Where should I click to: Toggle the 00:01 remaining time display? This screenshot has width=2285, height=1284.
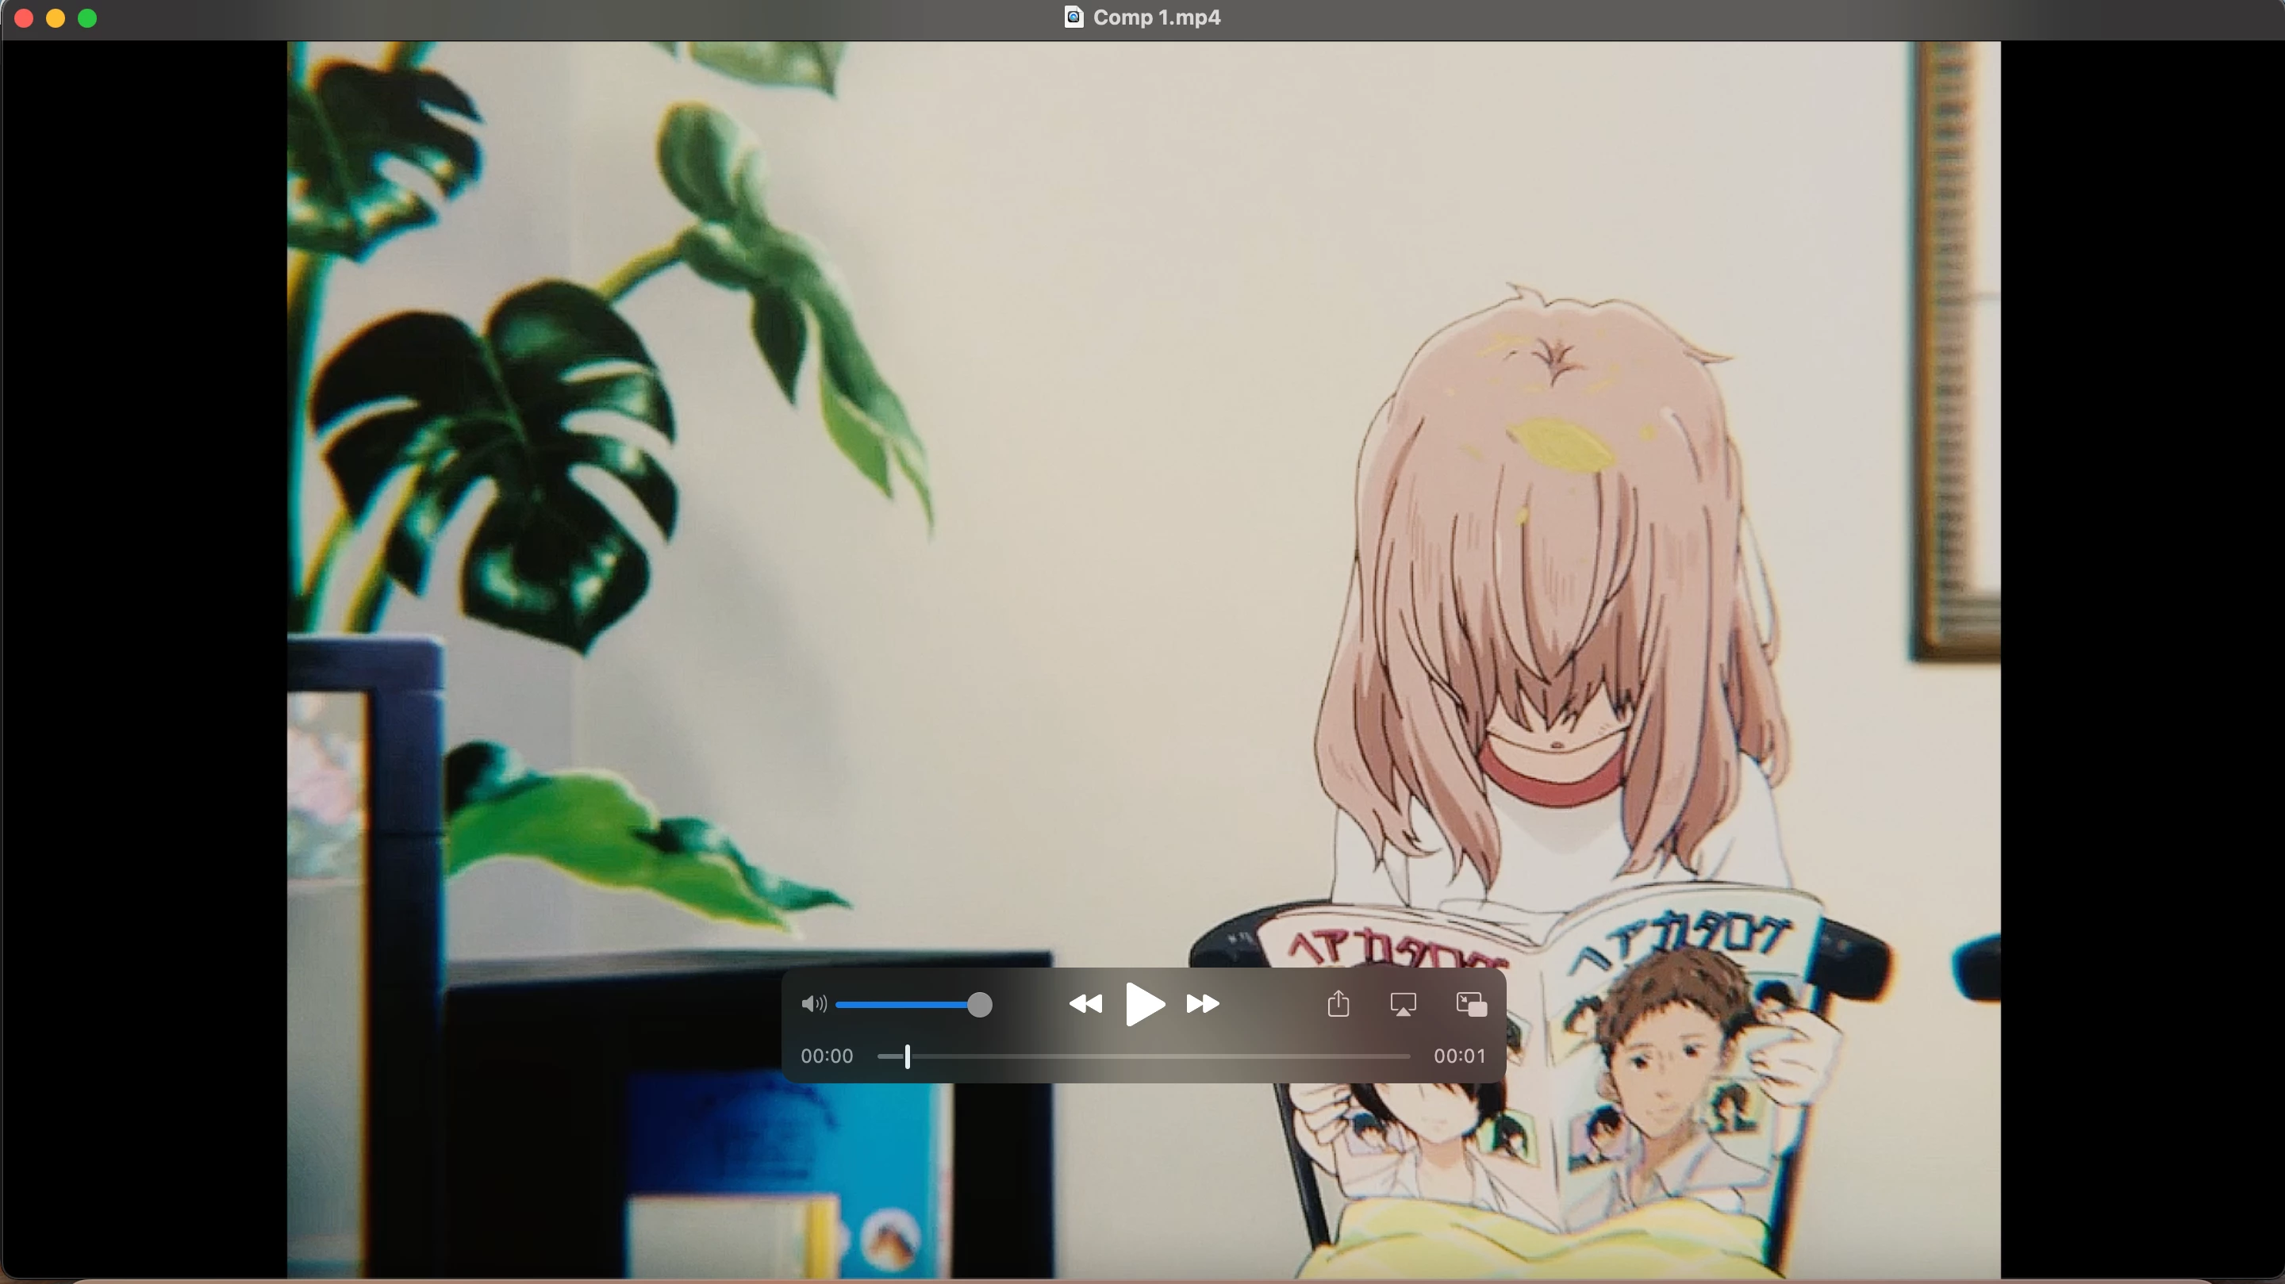coord(1458,1056)
